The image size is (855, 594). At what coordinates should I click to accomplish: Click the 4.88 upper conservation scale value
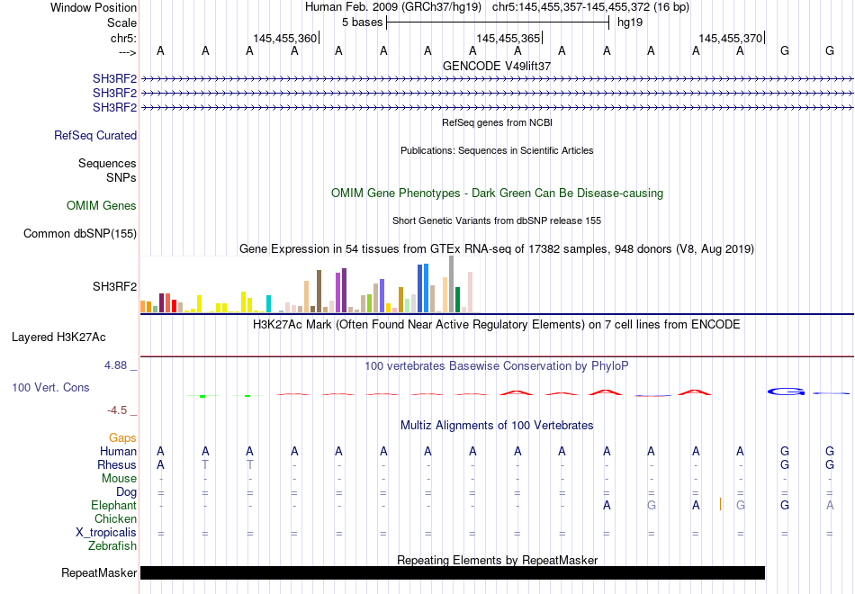click(115, 365)
